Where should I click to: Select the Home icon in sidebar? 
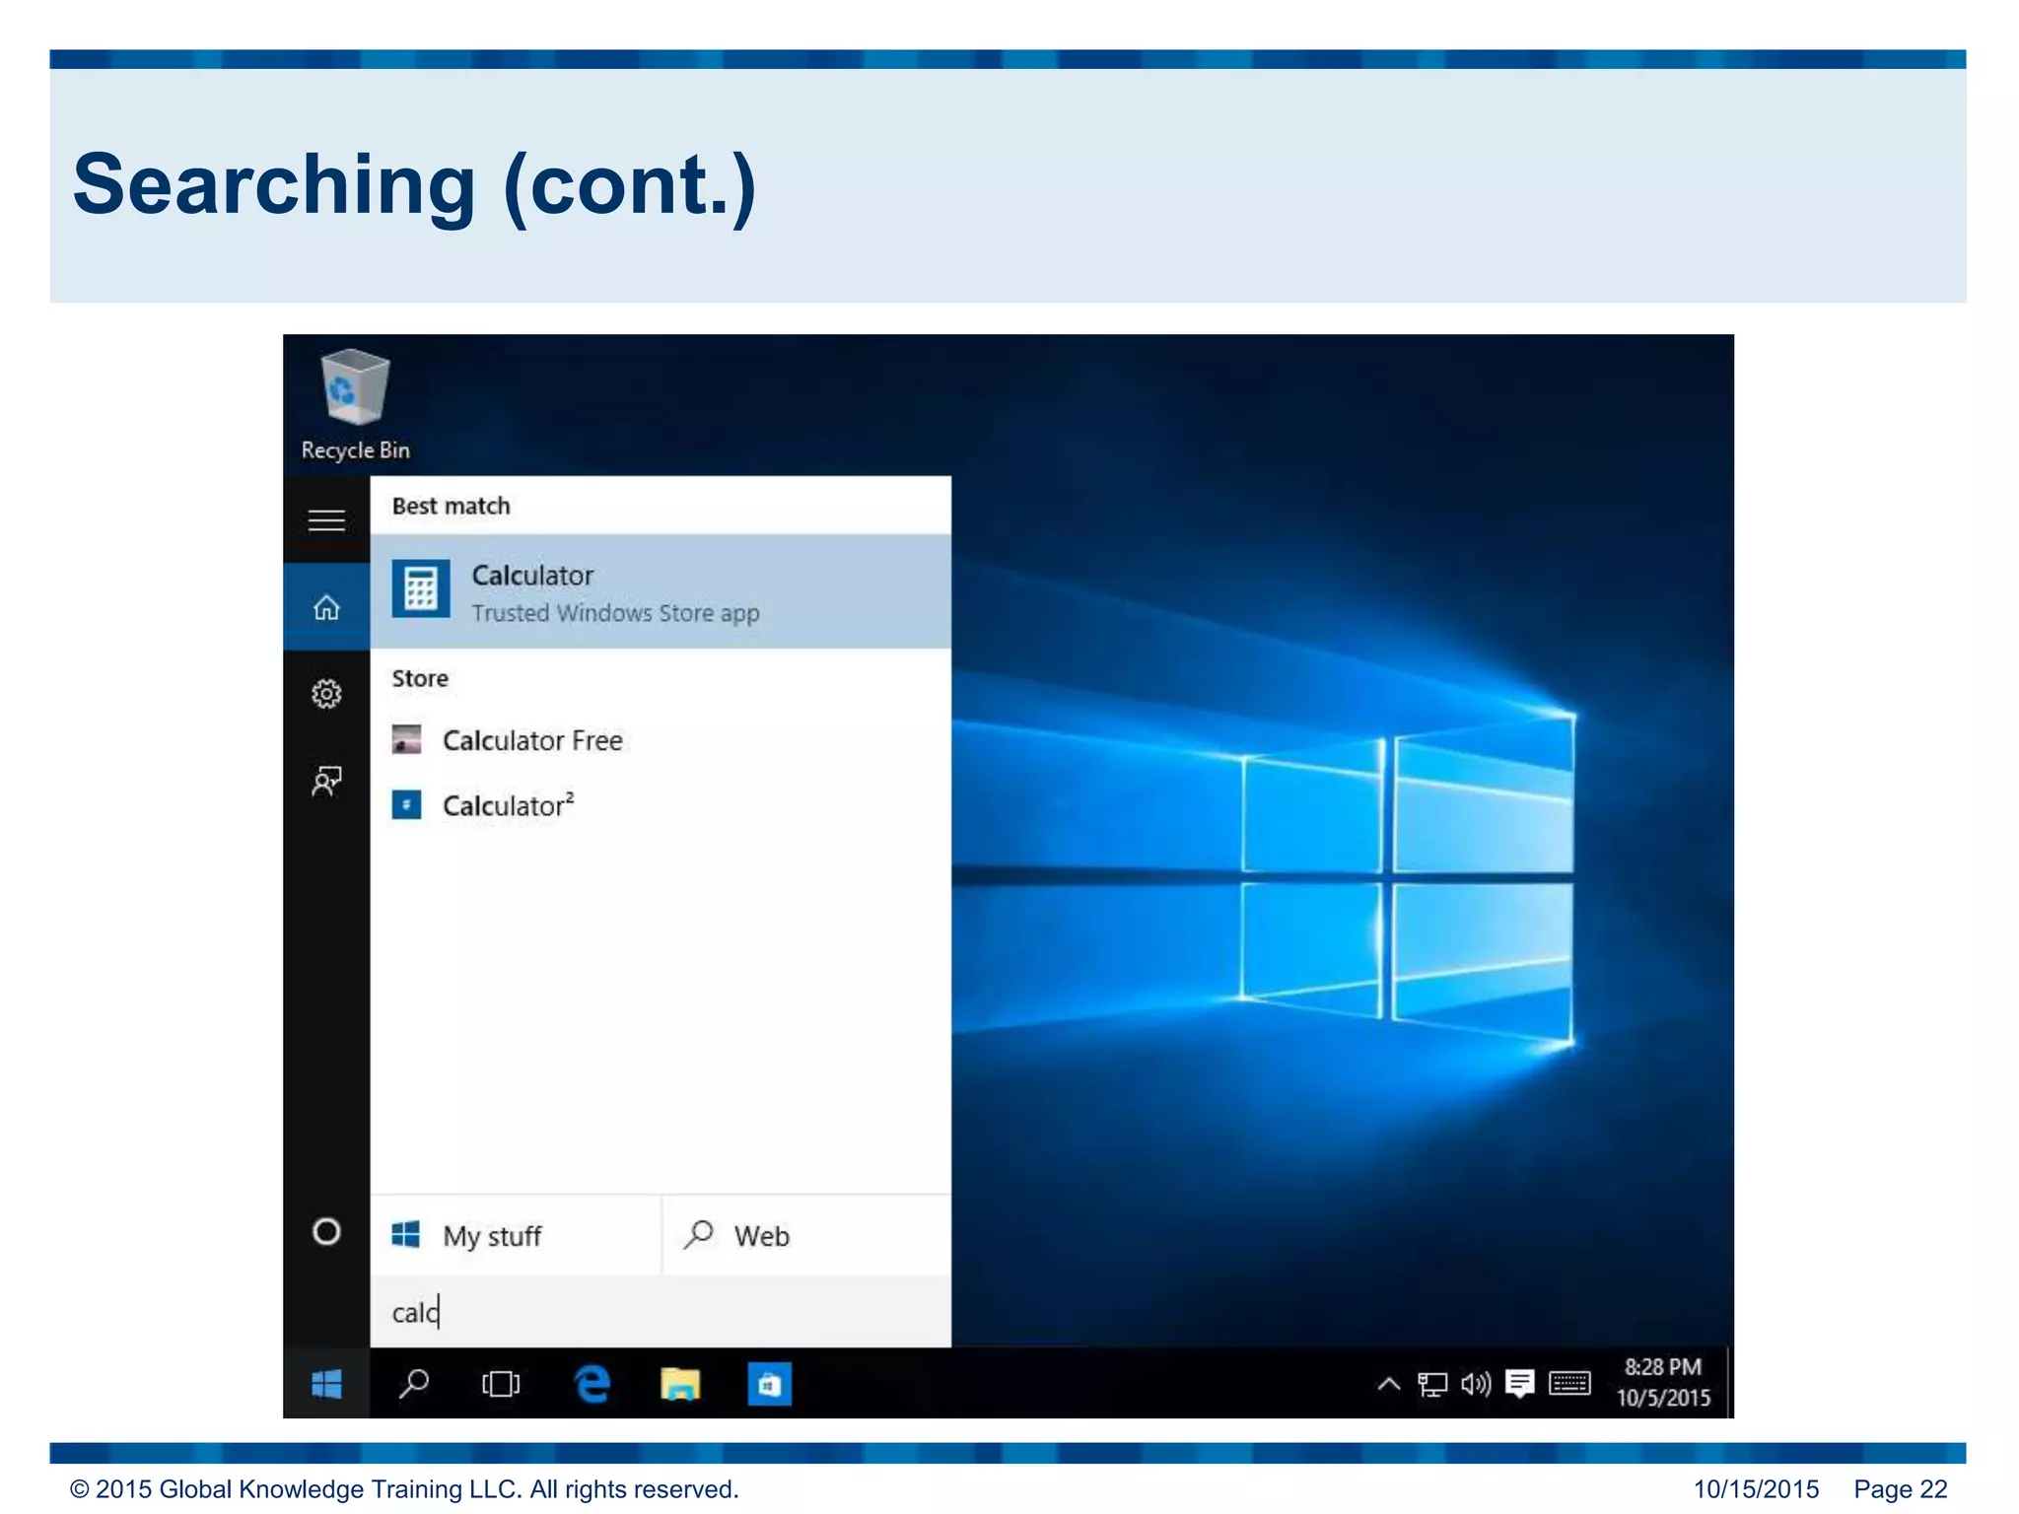[x=326, y=607]
